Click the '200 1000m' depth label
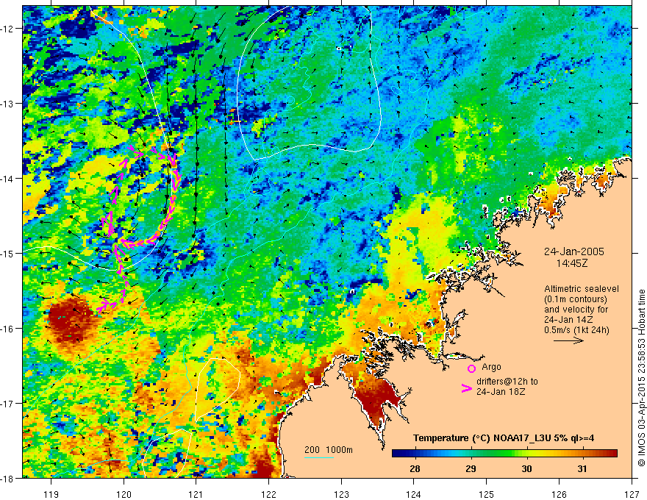 click(329, 450)
